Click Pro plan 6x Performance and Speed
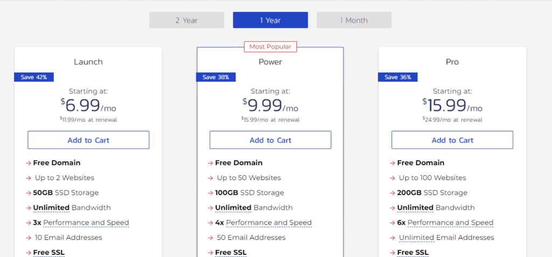 (450, 223)
